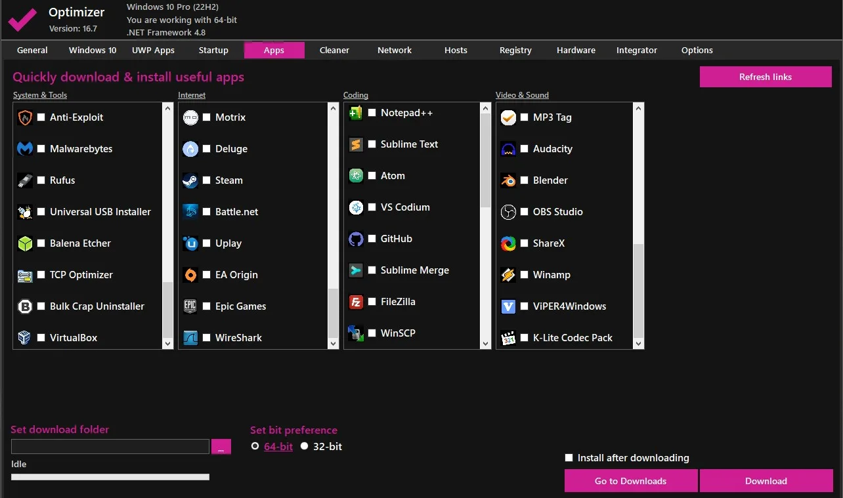Click the Video & Sound scroll down arrow
Image resolution: width=843 pixels, height=498 pixels.
tap(638, 343)
